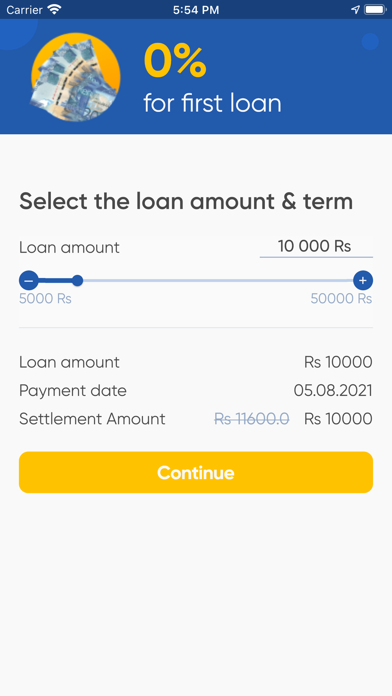Click the slider track near its middle
Image resolution: width=392 pixels, height=696 pixels.
click(x=215, y=281)
